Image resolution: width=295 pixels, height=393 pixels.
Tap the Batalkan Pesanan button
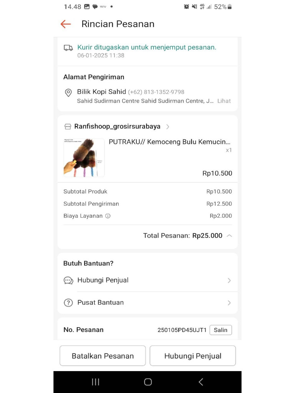tap(103, 356)
